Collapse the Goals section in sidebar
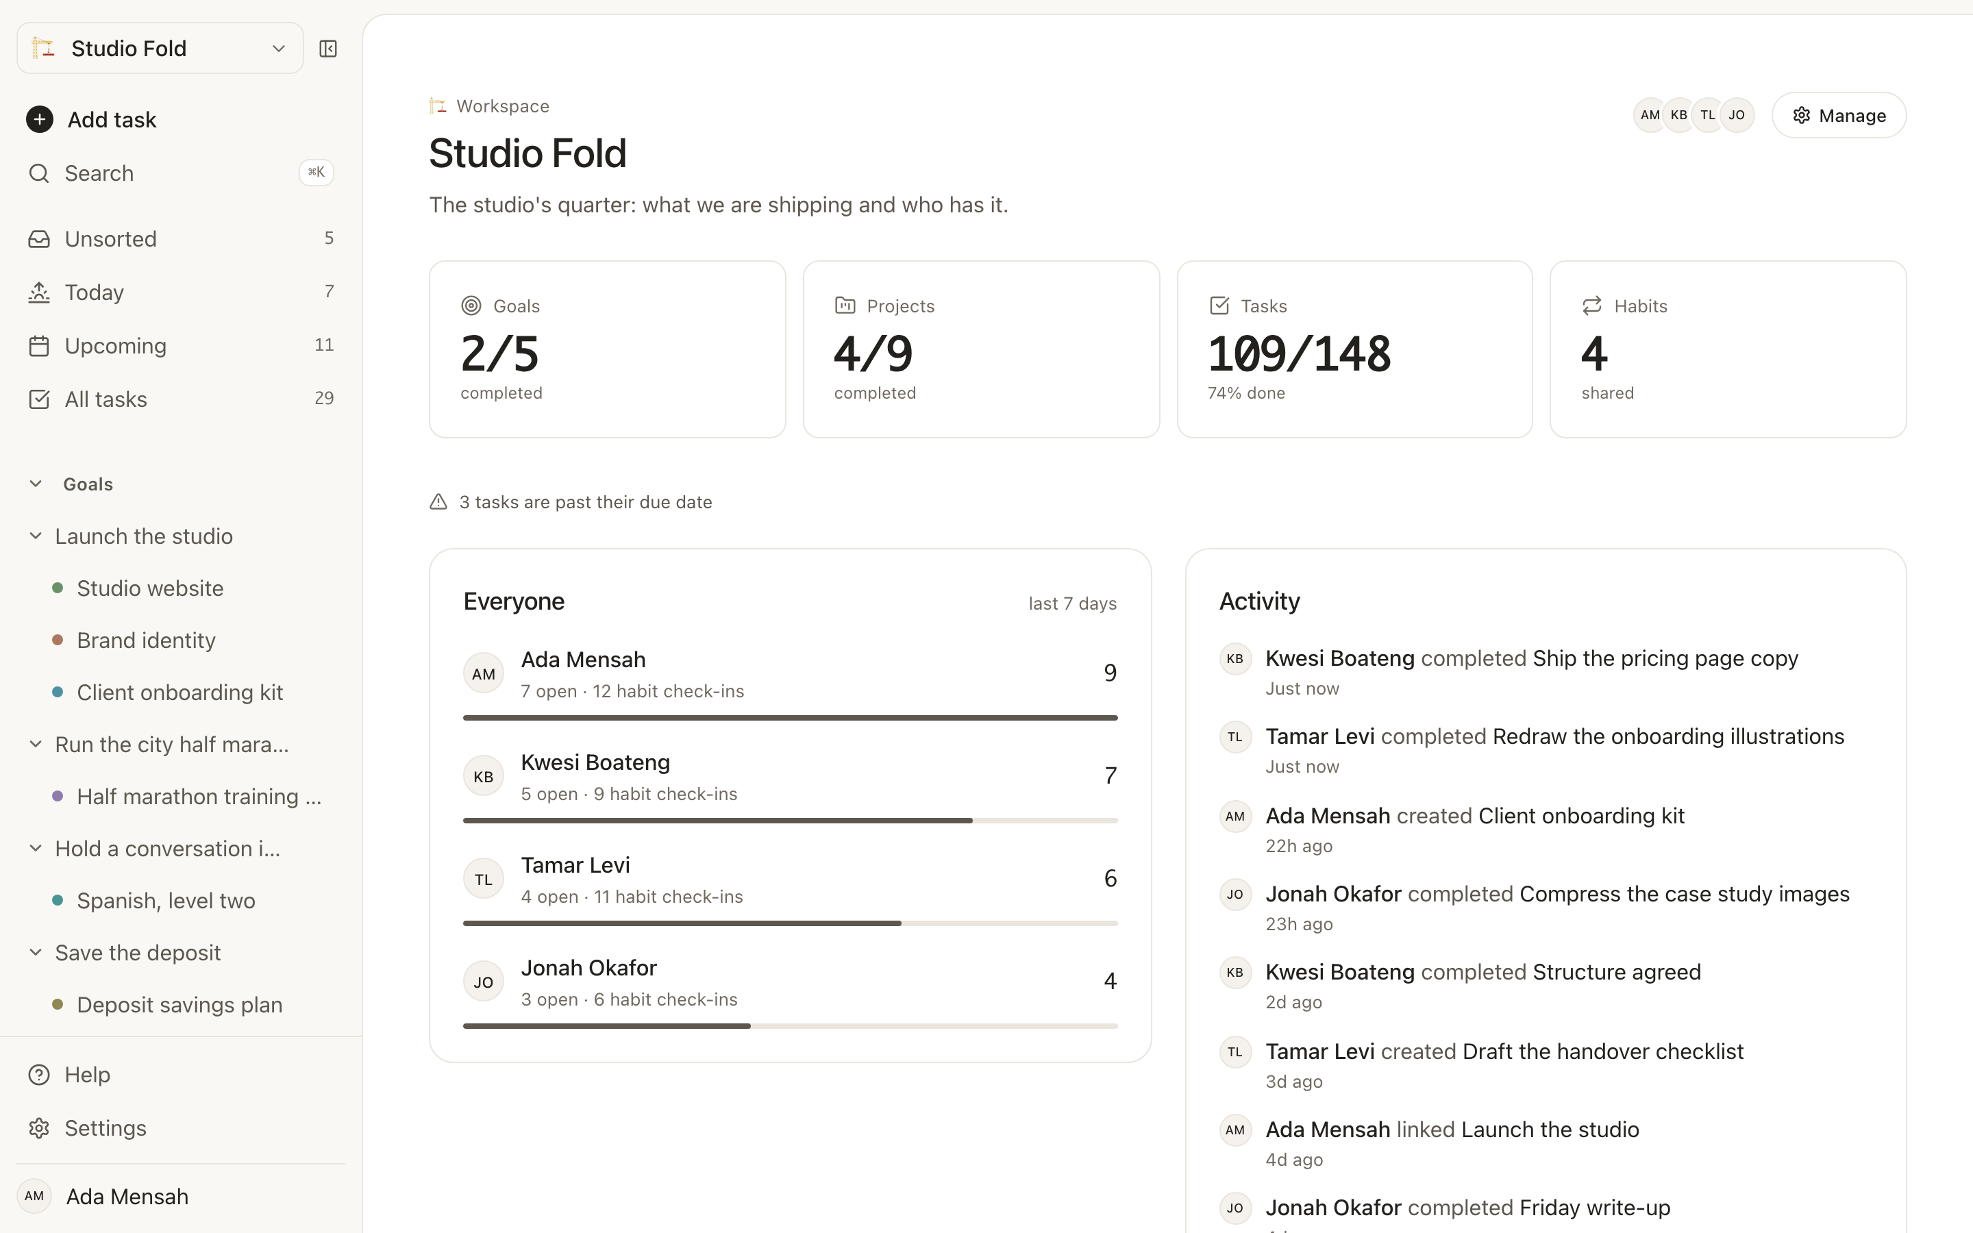Screen dimensions: 1973x1233 [36, 484]
